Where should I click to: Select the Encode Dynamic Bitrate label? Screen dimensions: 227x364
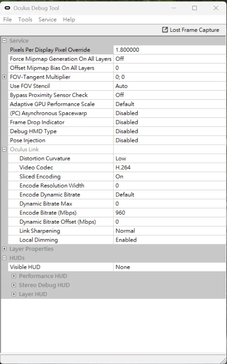coord(50,195)
